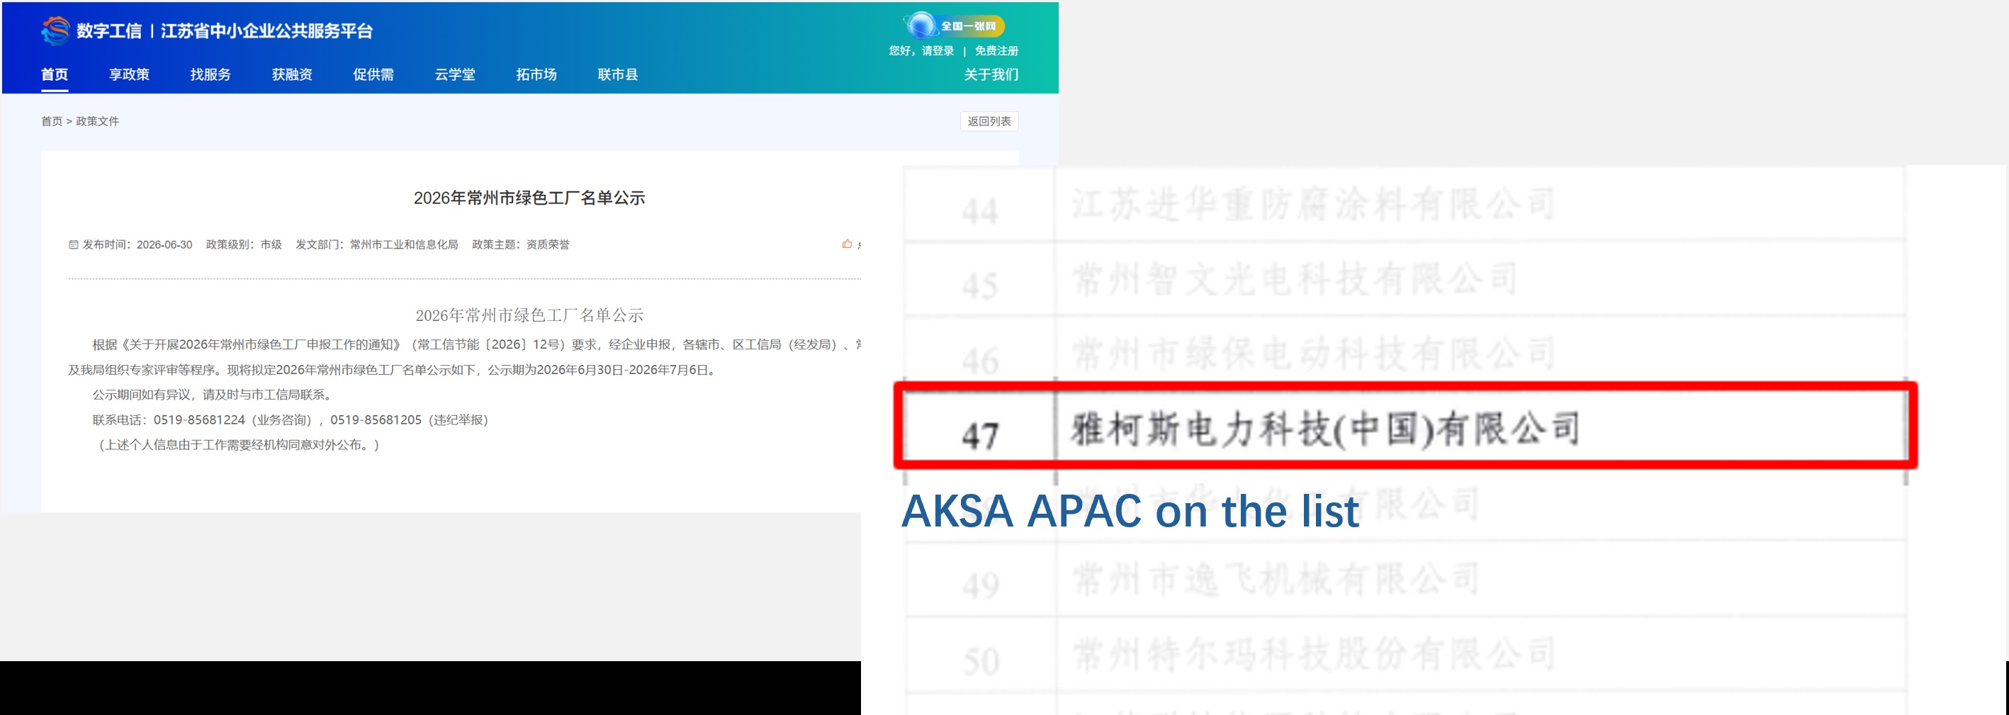Click row 46 常州市绿保电动科技有限公司
2009x715 pixels.
click(x=1405, y=354)
